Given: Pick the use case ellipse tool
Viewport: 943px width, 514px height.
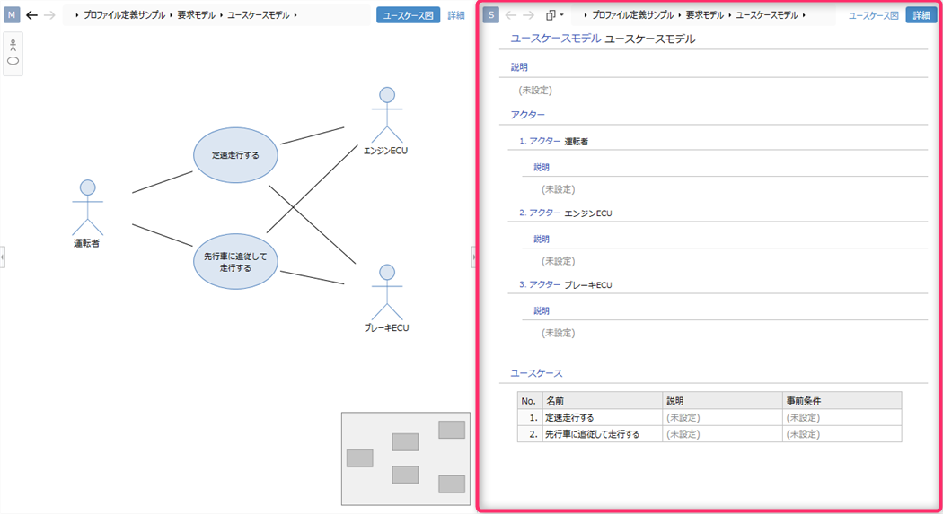Looking at the screenshot, I should 13,61.
